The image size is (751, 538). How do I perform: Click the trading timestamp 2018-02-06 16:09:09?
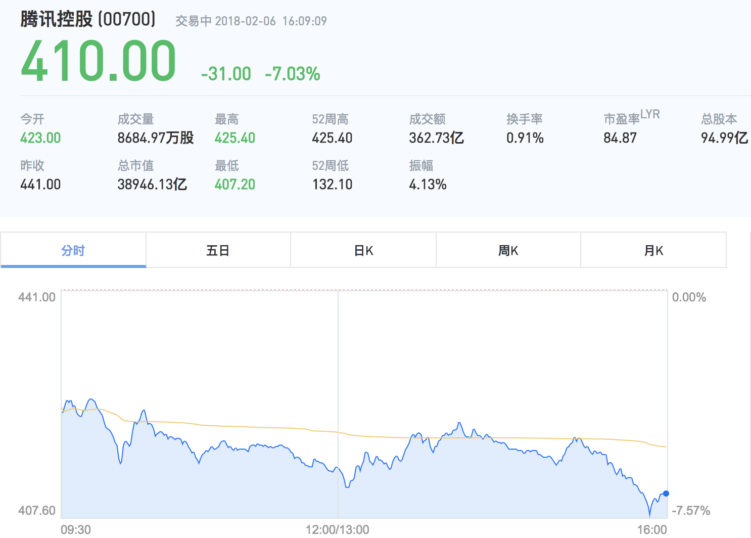[x=271, y=21]
